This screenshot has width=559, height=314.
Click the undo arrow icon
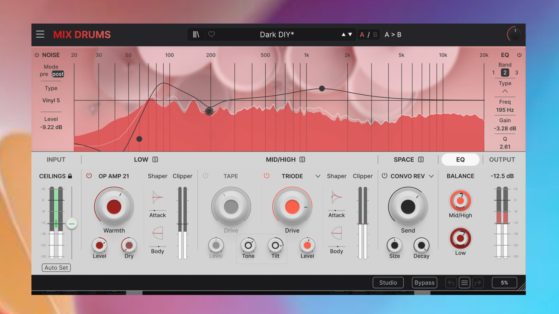tap(451, 283)
